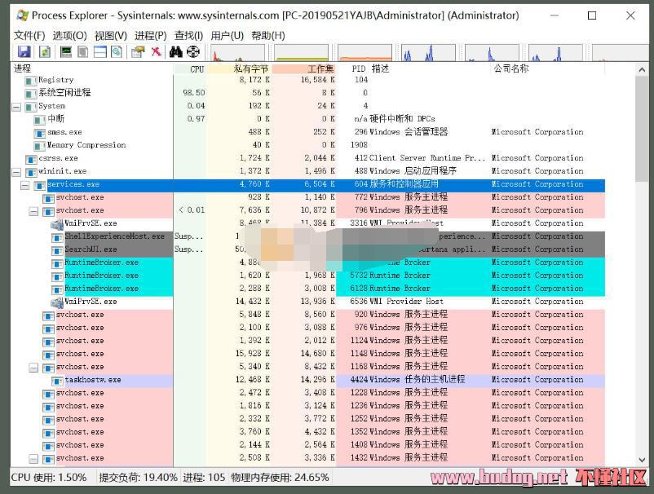Image resolution: width=654 pixels, height=494 pixels.
Task: Click the red X Kill Process icon
Action: point(156,51)
